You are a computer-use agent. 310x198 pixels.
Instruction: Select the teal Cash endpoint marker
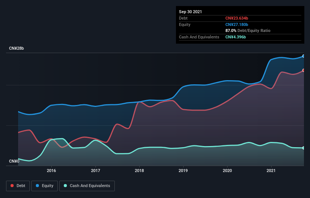coord(304,148)
